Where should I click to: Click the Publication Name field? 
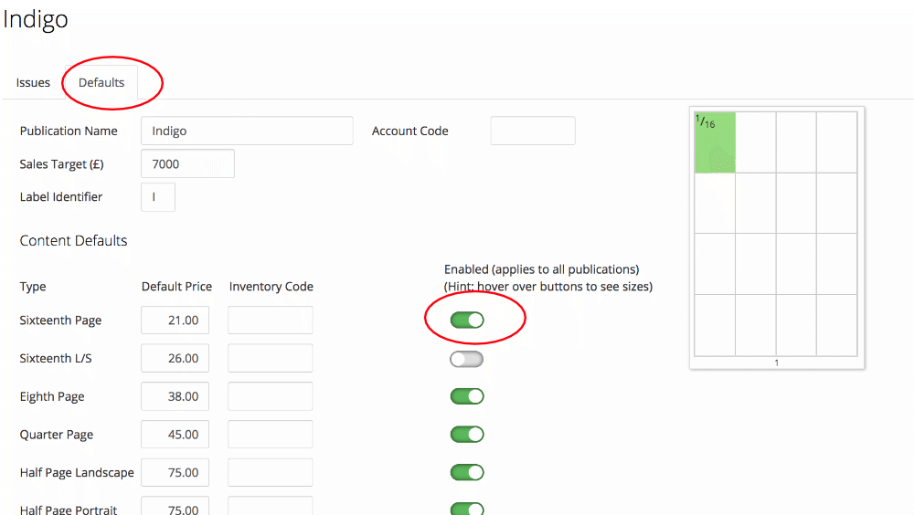click(247, 131)
